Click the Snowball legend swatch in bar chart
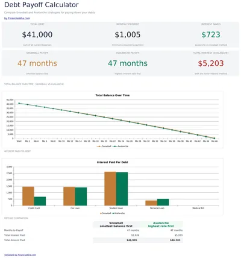The height and width of the screenshot is (258, 241). pos(101,213)
